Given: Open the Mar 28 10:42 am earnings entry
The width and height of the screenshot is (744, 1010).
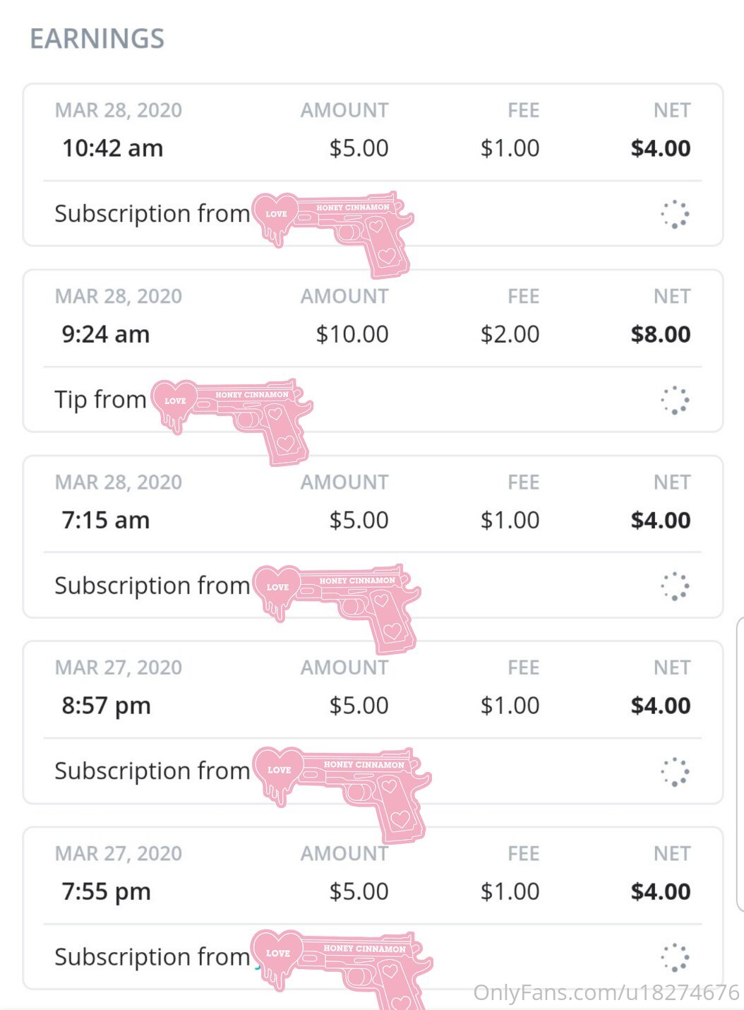Looking at the screenshot, I should click(373, 165).
